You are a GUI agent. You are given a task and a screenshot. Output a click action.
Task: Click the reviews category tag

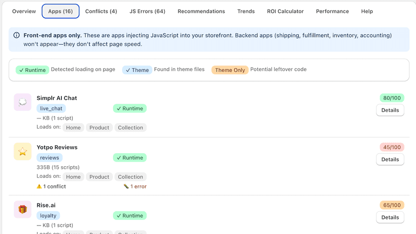click(50, 158)
